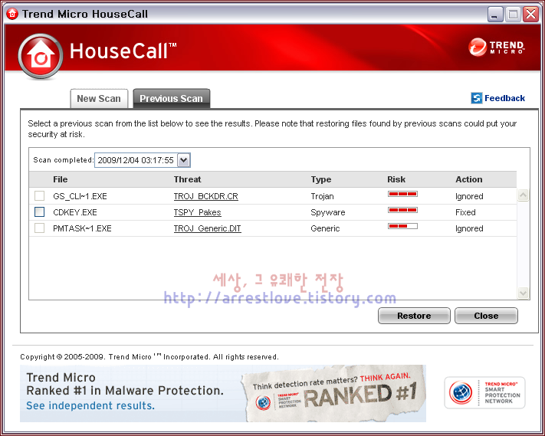The image size is (545, 436).
Task: Click the Threat column header
Action: click(187, 179)
